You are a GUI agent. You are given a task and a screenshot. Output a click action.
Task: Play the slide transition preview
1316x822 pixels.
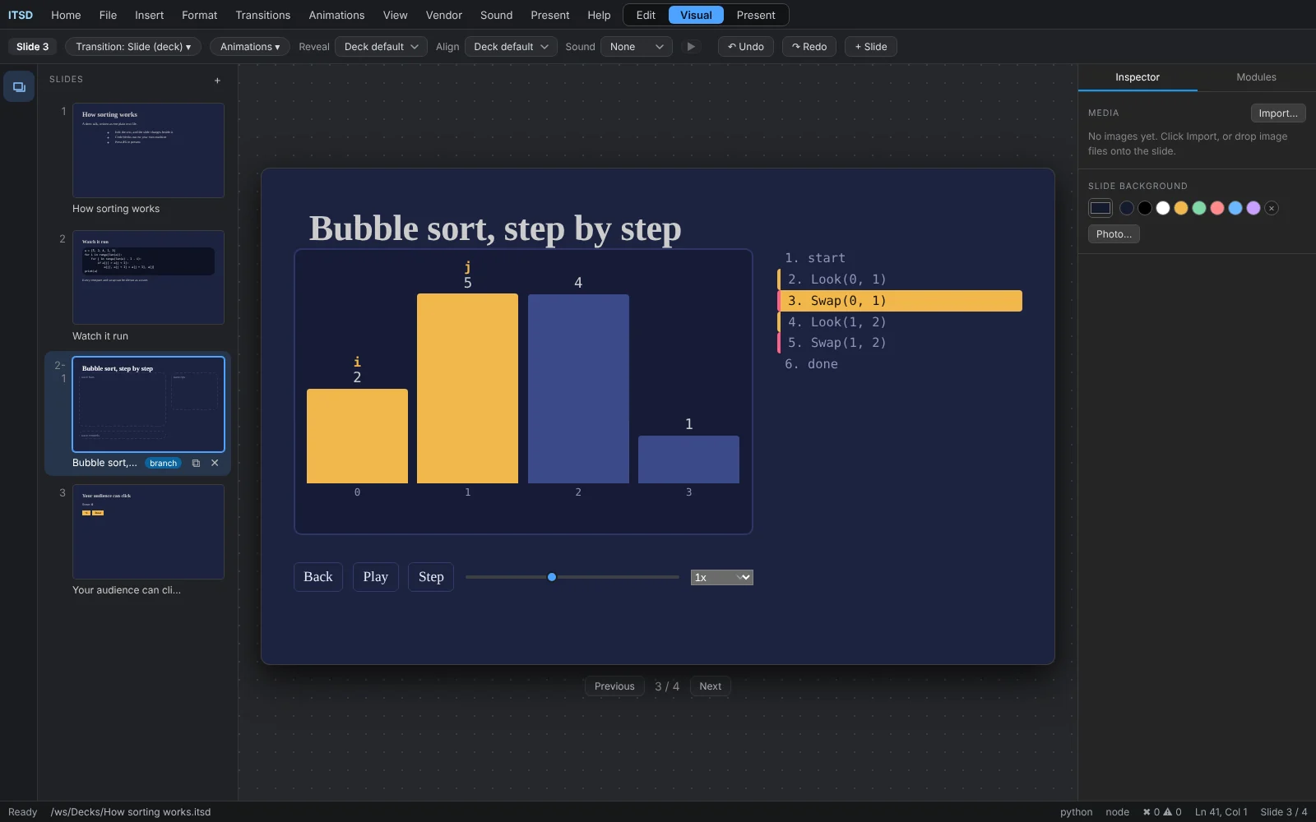[691, 47]
